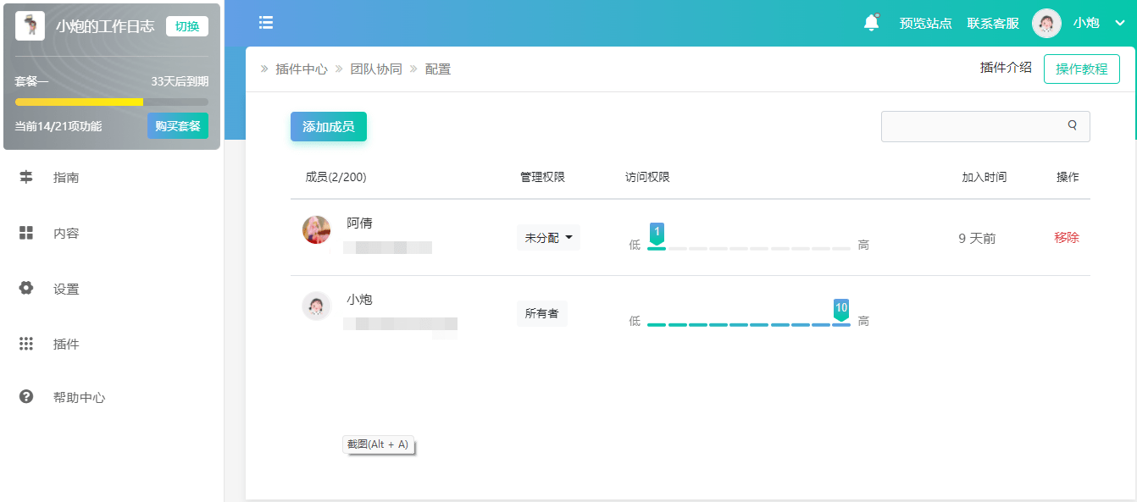Open the 插件介绍 link
1137x502 pixels.
click(1006, 68)
